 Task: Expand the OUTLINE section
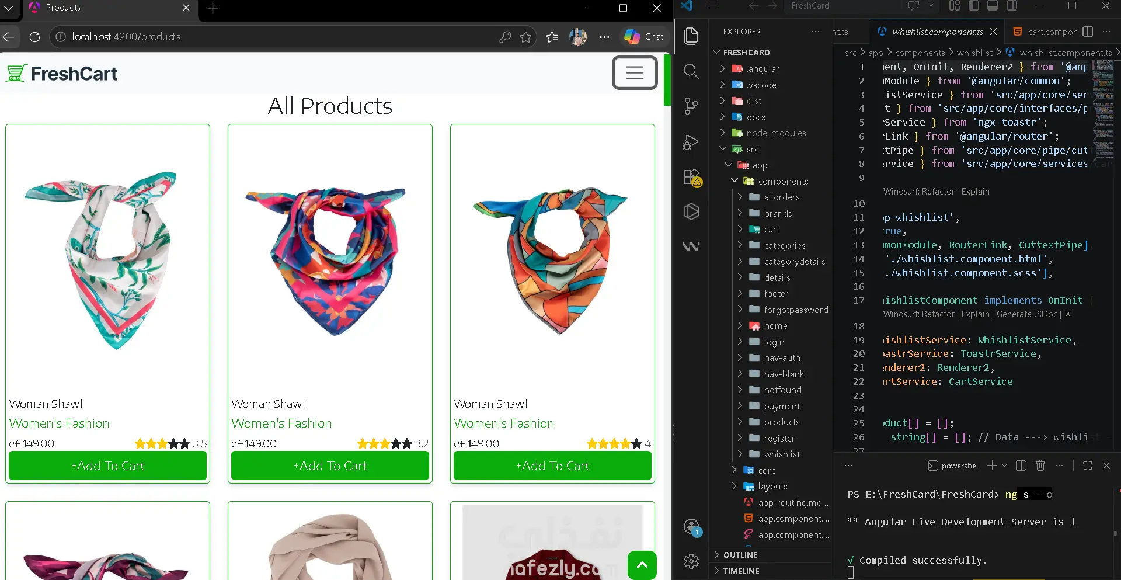[x=771, y=555]
